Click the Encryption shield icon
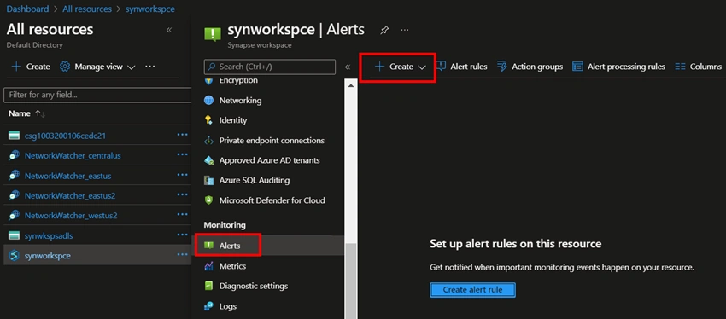The image size is (726, 319). click(x=208, y=81)
